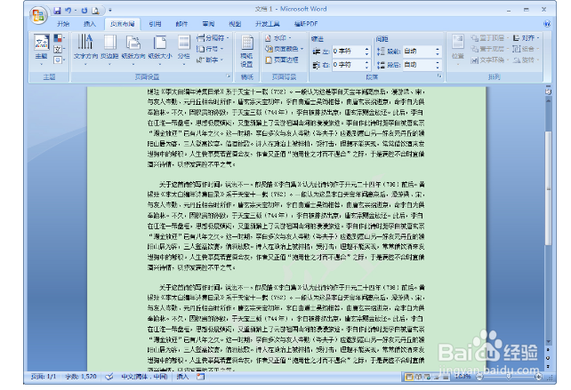
Task: Open the 主题 (Themes) gallery button
Action: (42, 50)
